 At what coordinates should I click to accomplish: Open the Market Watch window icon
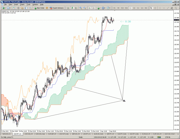click(14, 8)
